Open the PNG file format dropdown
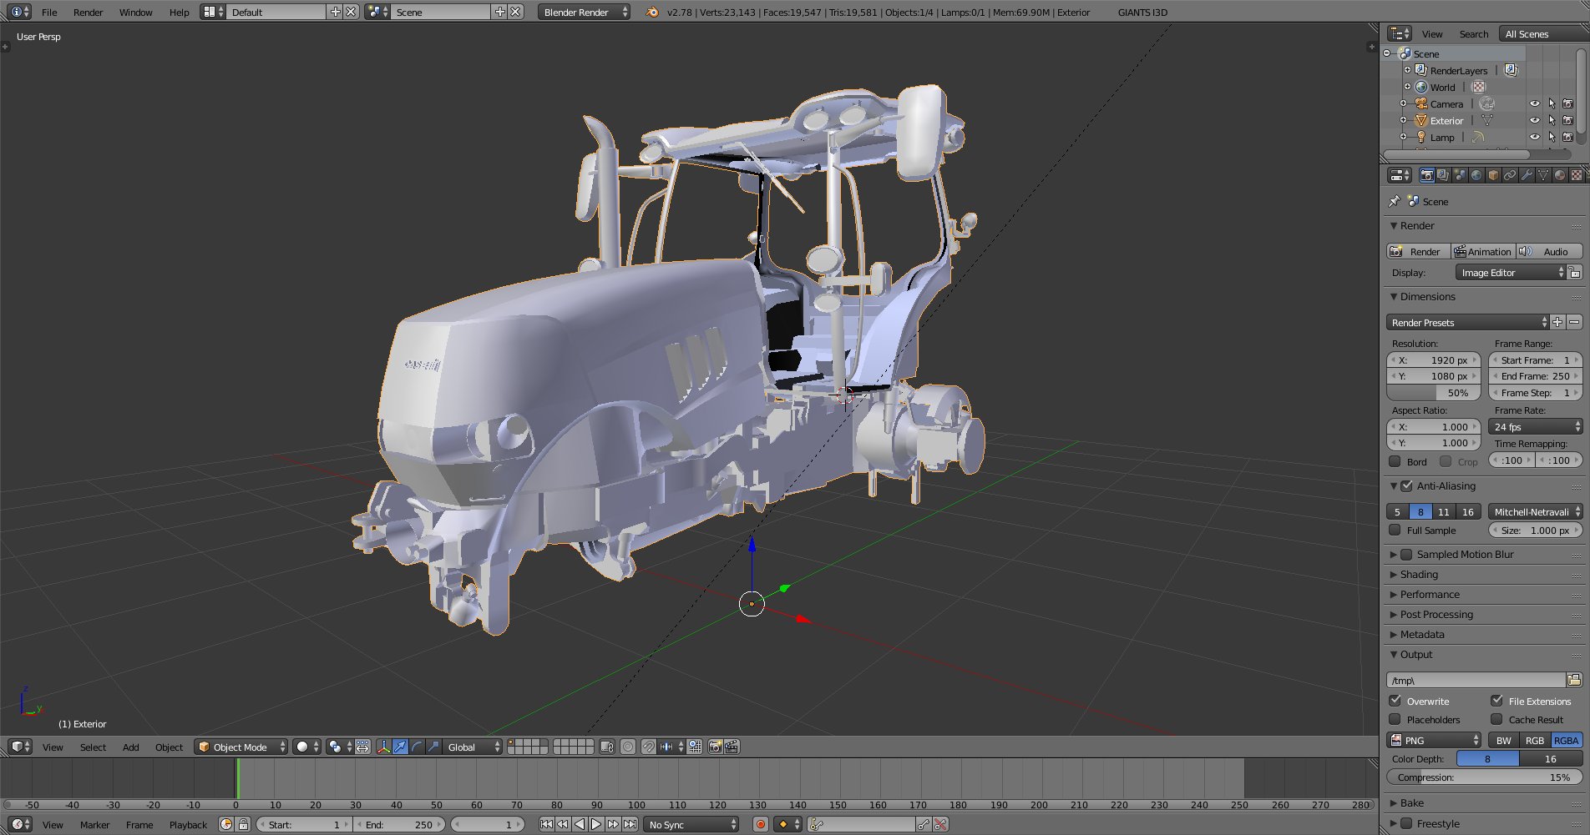The width and height of the screenshot is (1590, 835). (x=1434, y=741)
